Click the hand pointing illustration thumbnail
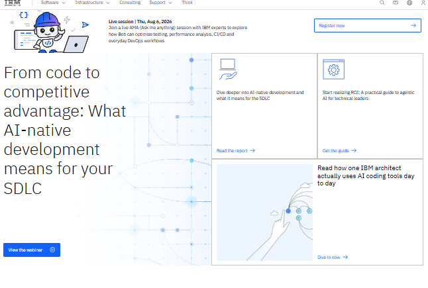Viewport: 428px width, 288px height. 264,213
